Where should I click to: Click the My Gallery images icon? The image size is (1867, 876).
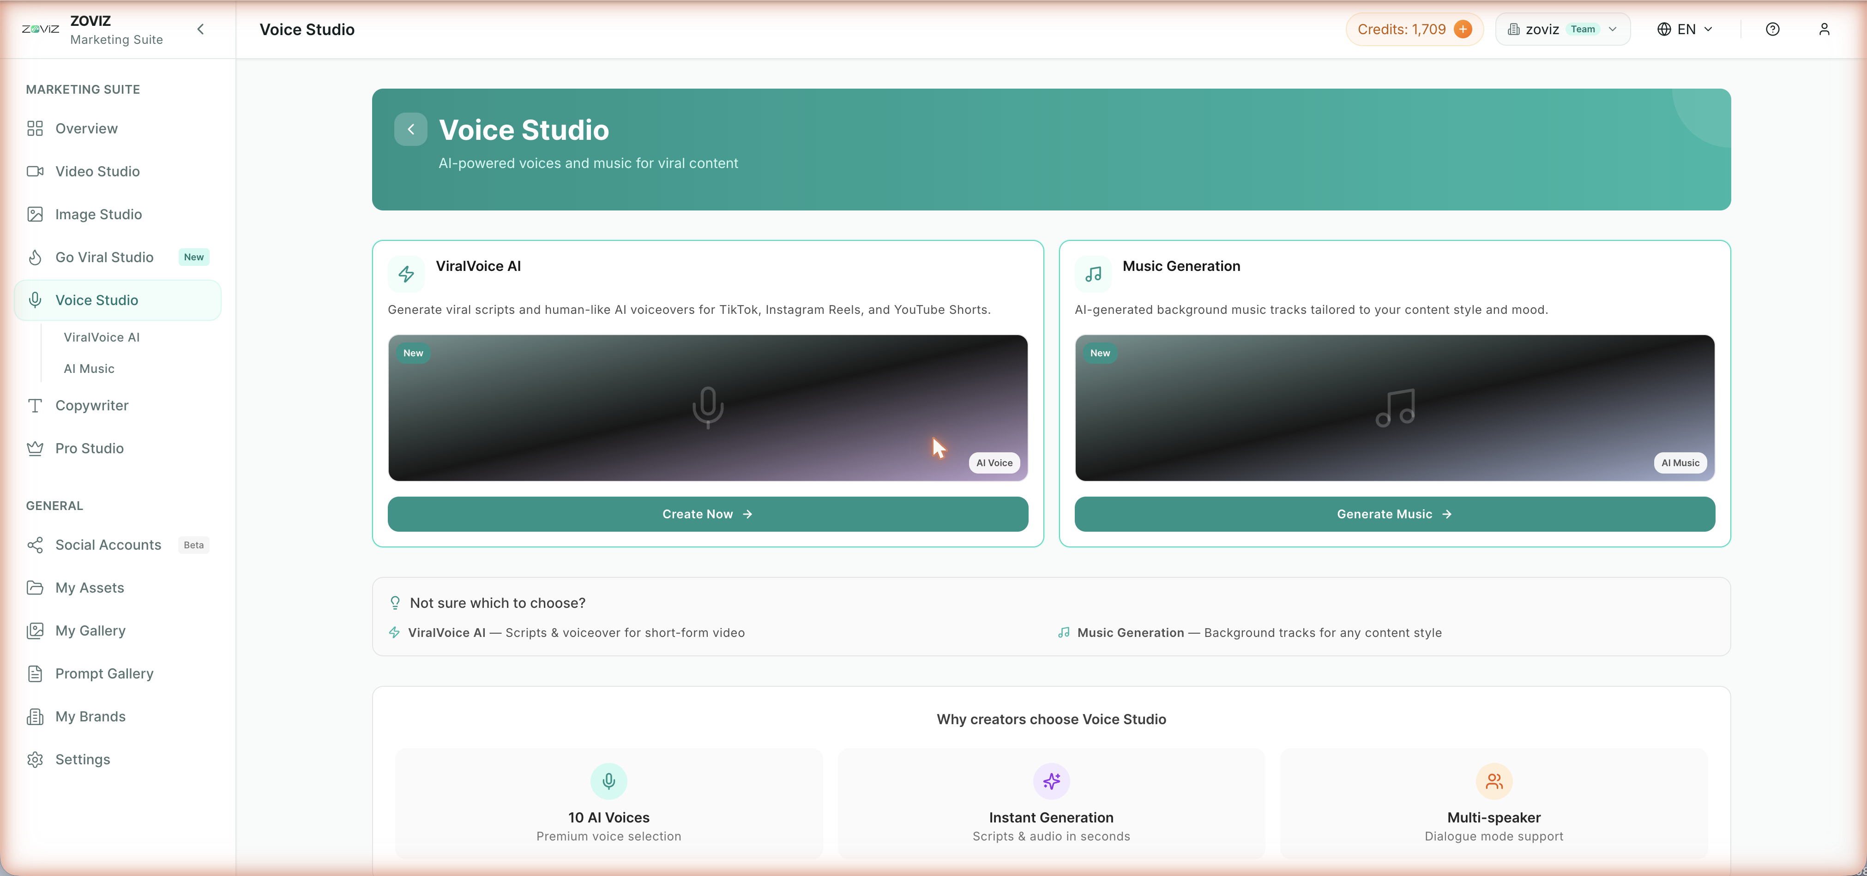(x=35, y=630)
